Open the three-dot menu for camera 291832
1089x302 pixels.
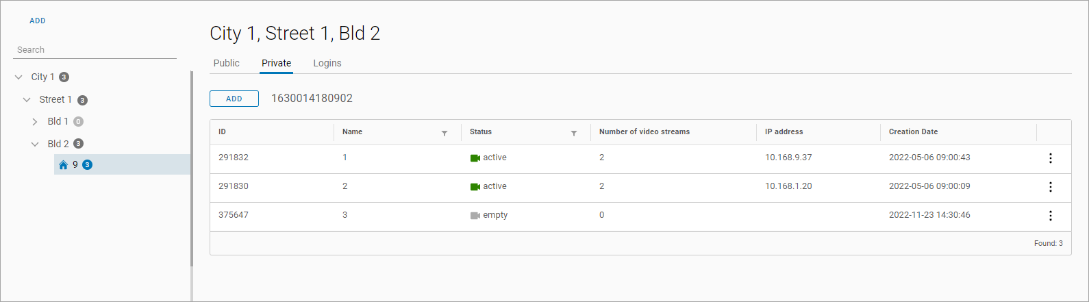[1050, 158]
